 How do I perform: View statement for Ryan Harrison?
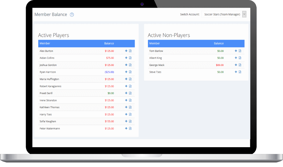[130, 72]
